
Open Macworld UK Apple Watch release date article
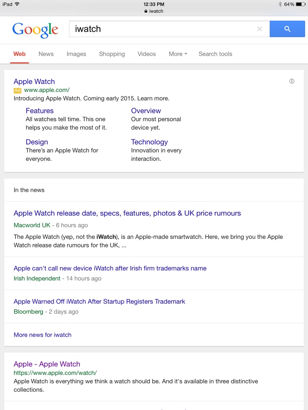click(x=127, y=213)
